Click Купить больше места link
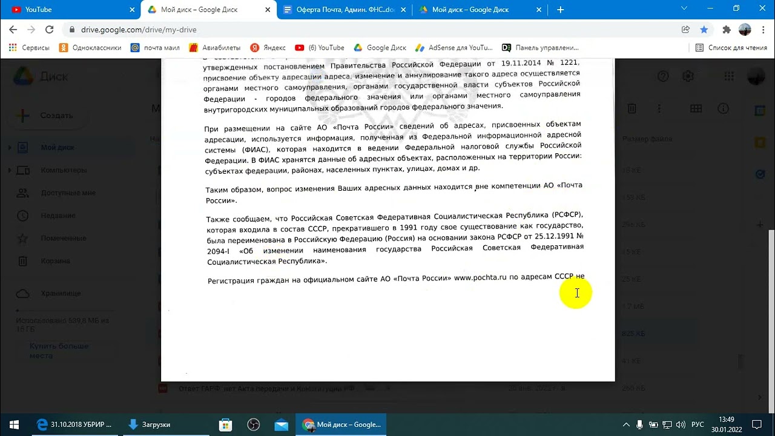Image resolution: width=775 pixels, height=436 pixels. pyautogui.click(x=59, y=351)
